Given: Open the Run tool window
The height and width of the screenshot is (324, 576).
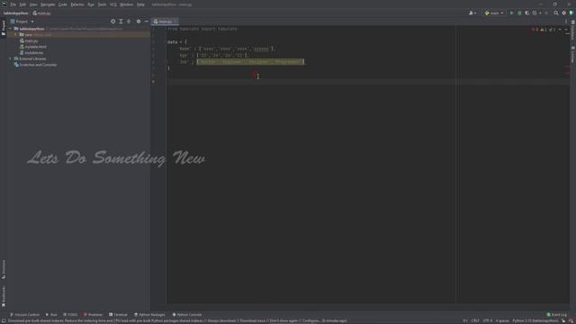Looking at the screenshot, I should pos(51,315).
